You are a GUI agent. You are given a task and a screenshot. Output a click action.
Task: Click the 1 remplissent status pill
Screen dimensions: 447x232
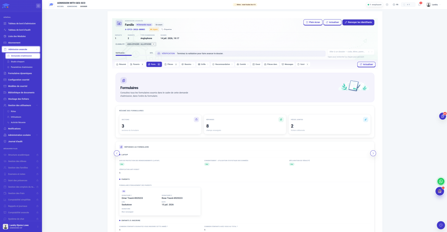374,4
